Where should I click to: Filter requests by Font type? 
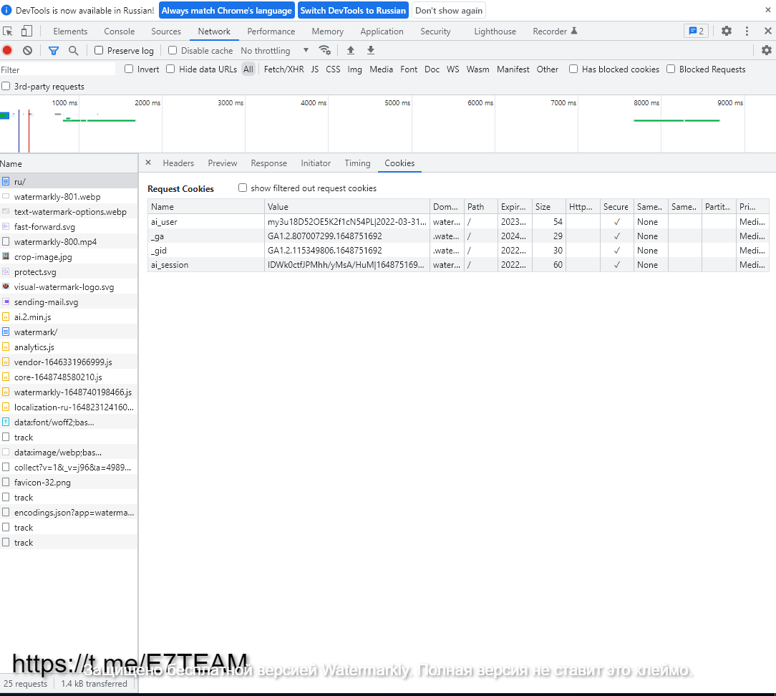point(409,69)
